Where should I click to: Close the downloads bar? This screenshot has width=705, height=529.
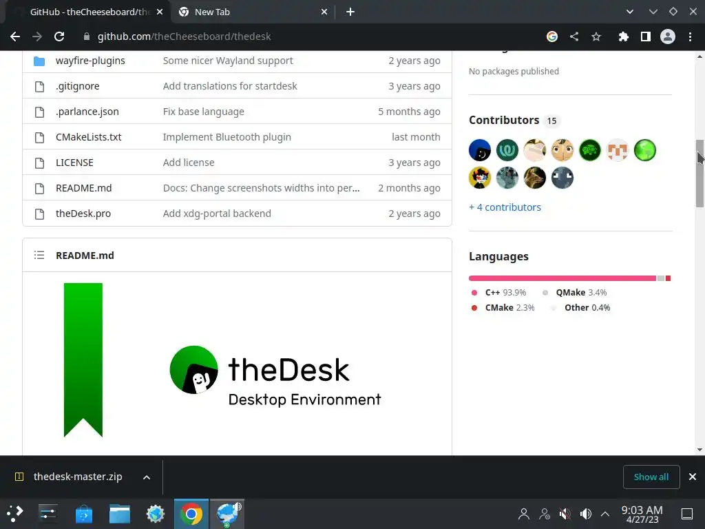pyautogui.click(x=693, y=477)
